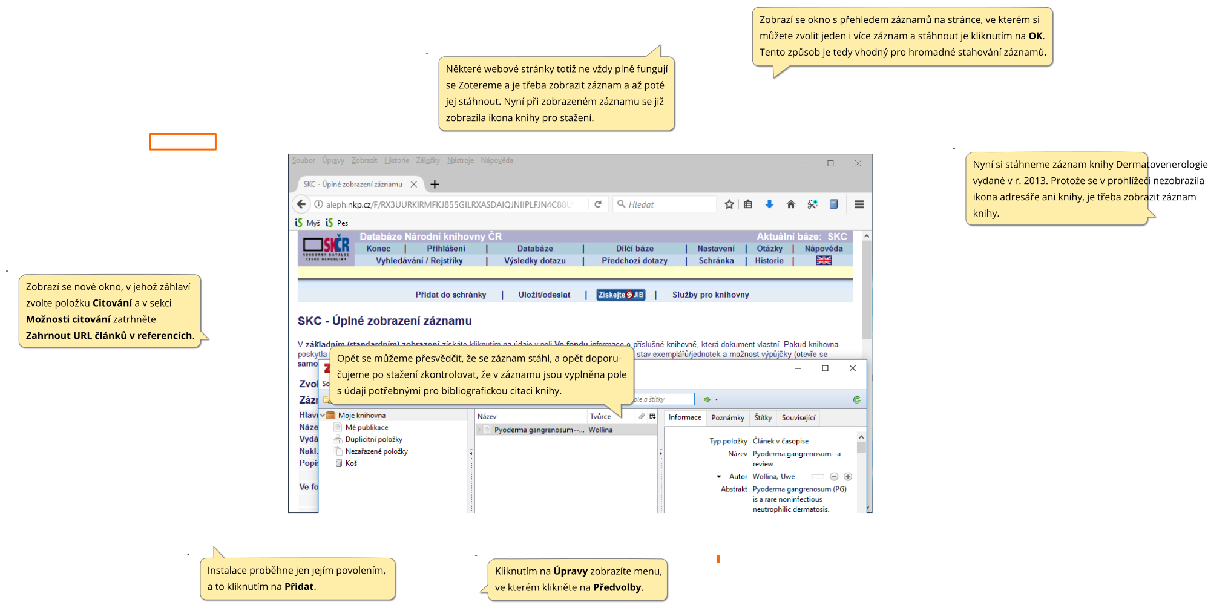Image resolution: width=1208 pixels, height=605 pixels.
Task: Click the Konec link
Action: coord(378,249)
